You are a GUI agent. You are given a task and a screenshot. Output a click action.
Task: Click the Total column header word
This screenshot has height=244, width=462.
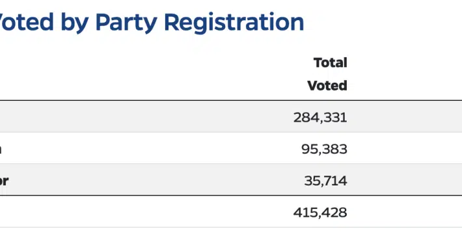point(331,62)
